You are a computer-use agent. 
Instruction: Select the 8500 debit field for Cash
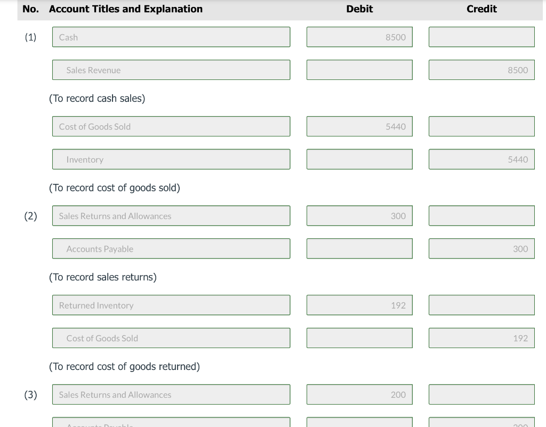pos(359,37)
